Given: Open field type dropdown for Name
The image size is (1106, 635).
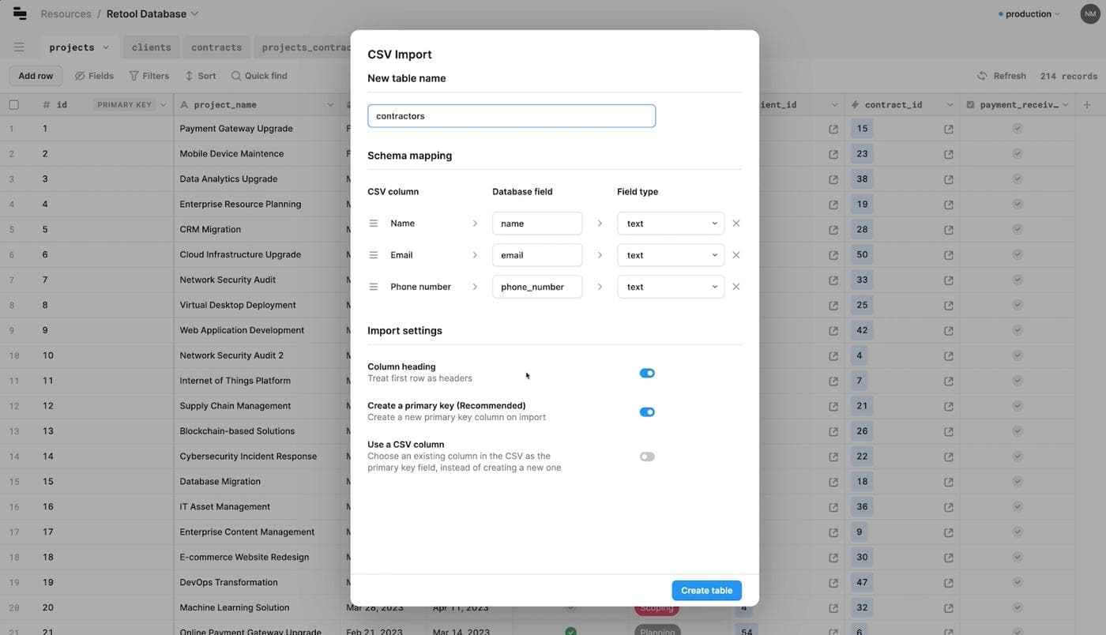Looking at the screenshot, I should pyautogui.click(x=670, y=224).
